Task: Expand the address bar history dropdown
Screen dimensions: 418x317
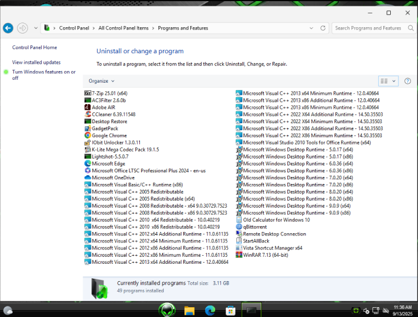Action: point(311,28)
